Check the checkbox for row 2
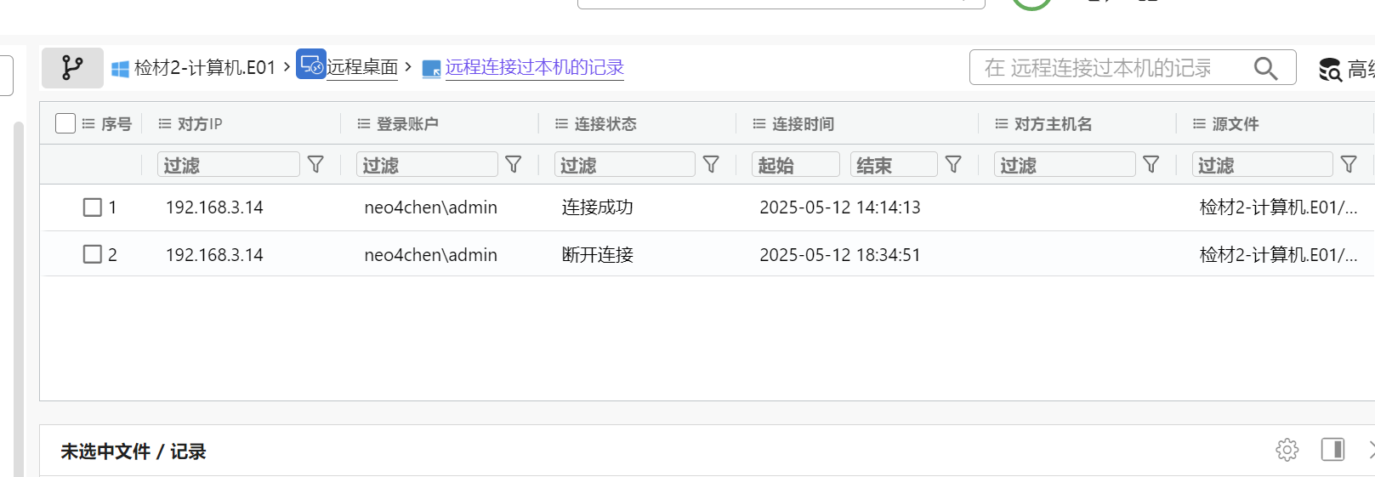Image resolution: width=1375 pixels, height=477 pixels. (93, 254)
